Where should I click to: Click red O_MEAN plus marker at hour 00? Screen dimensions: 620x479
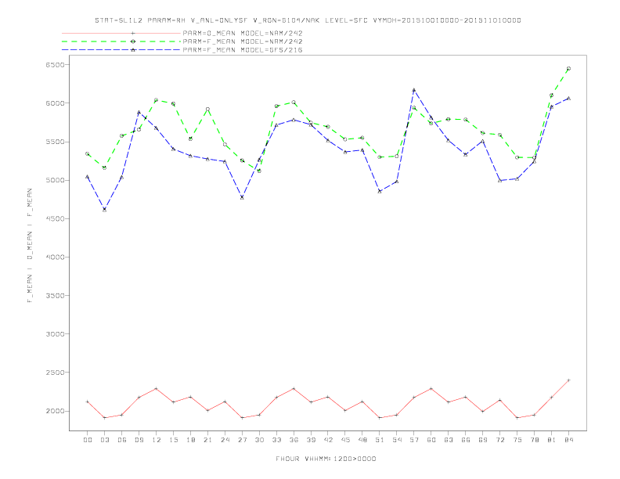click(88, 402)
